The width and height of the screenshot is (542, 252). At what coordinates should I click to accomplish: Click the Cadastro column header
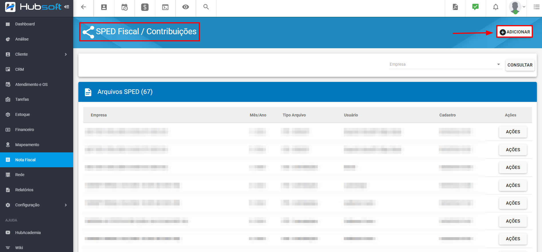click(448, 115)
